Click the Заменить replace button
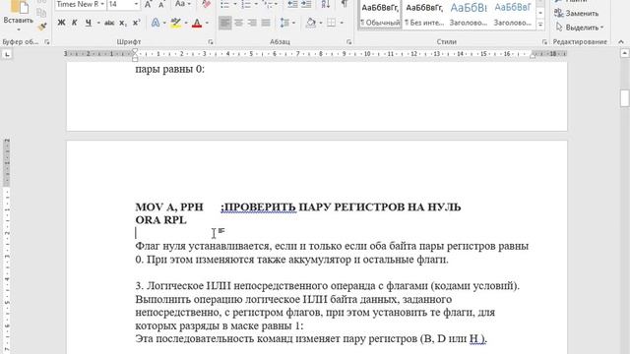Image resolution: width=630 pixels, height=354 pixels. tap(577, 13)
